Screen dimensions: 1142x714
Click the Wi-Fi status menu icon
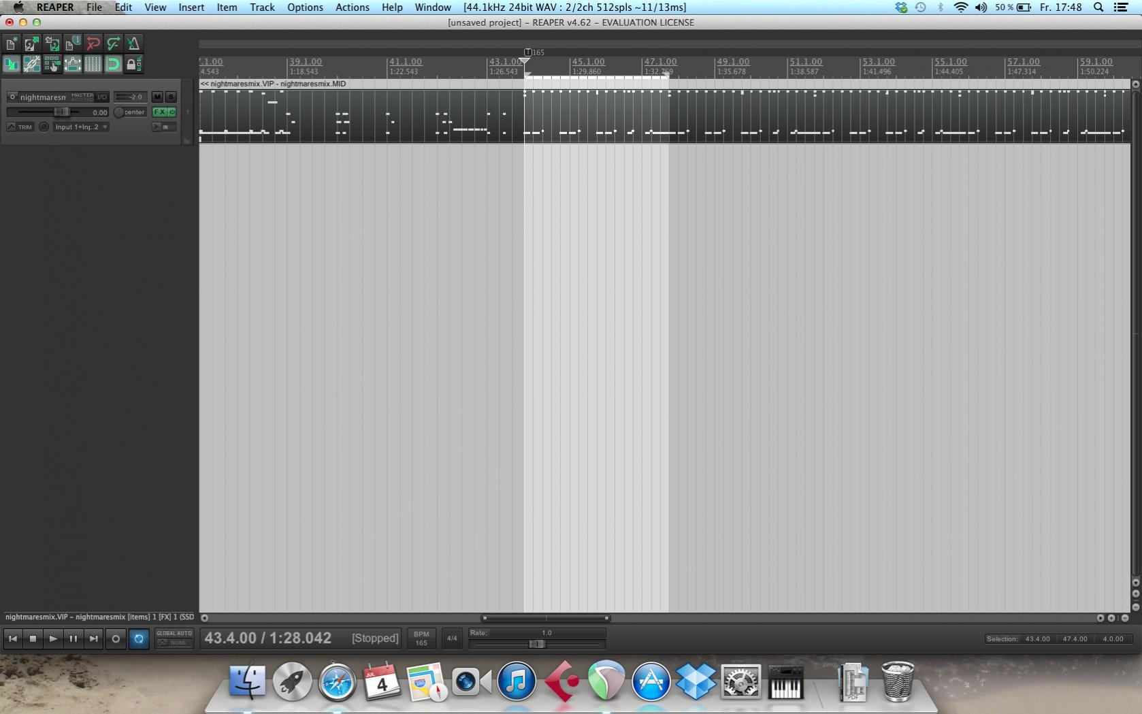[961, 7]
